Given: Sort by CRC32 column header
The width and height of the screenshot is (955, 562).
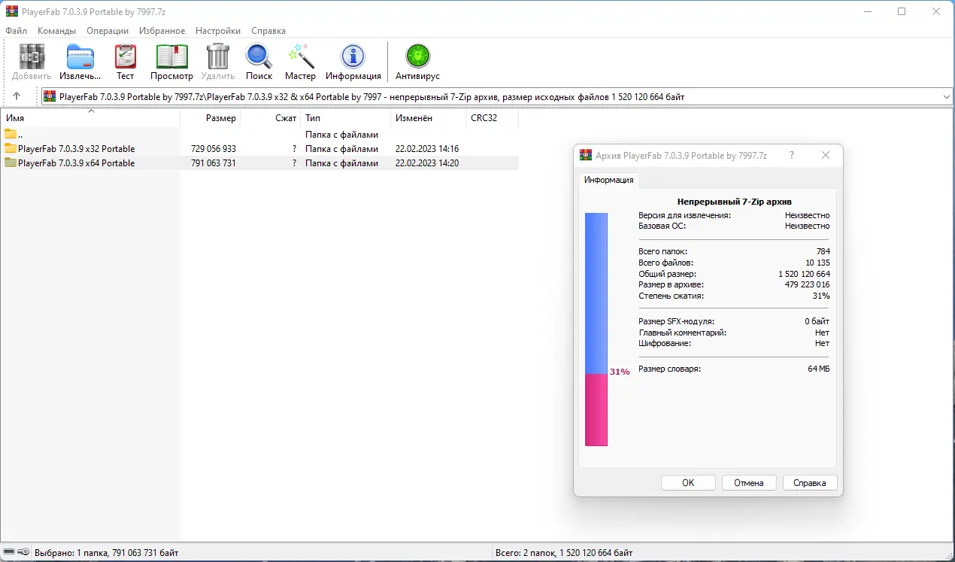Looking at the screenshot, I should (493, 118).
